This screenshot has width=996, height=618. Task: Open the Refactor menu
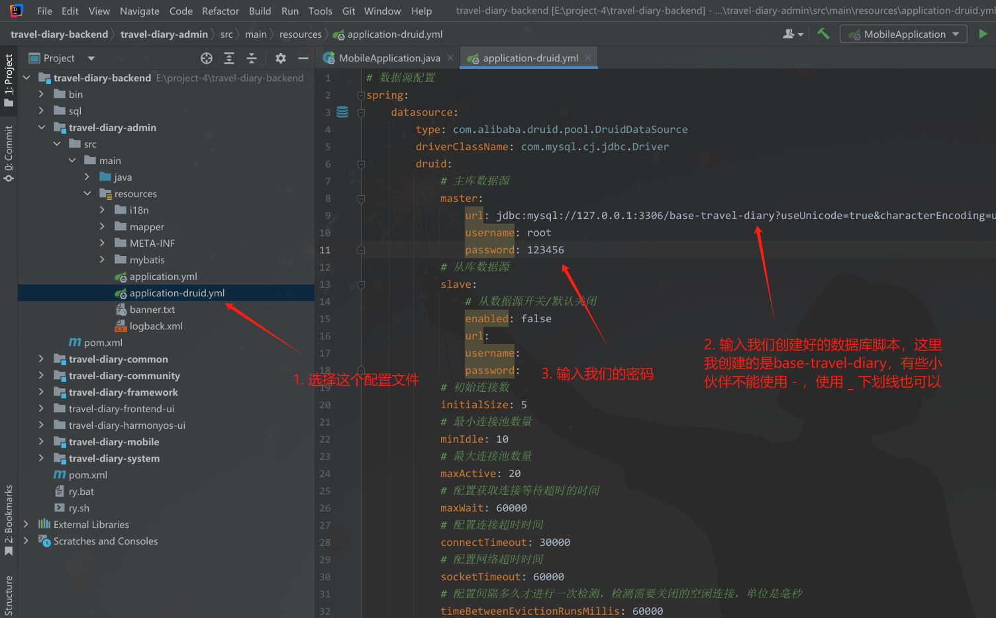point(221,11)
